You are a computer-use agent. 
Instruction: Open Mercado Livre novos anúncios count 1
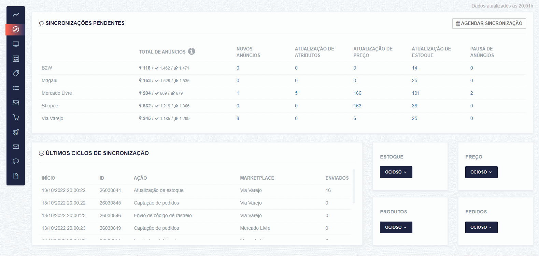click(238, 93)
